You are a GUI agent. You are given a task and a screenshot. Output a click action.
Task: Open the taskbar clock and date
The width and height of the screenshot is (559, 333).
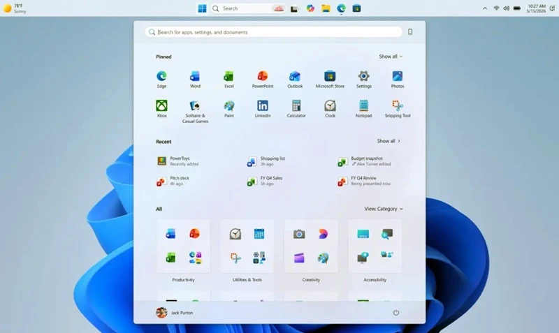click(x=537, y=8)
